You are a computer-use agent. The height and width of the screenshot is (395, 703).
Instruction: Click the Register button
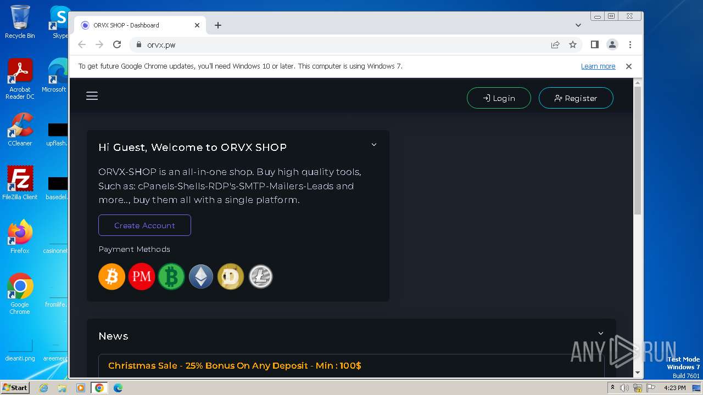click(x=576, y=98)
